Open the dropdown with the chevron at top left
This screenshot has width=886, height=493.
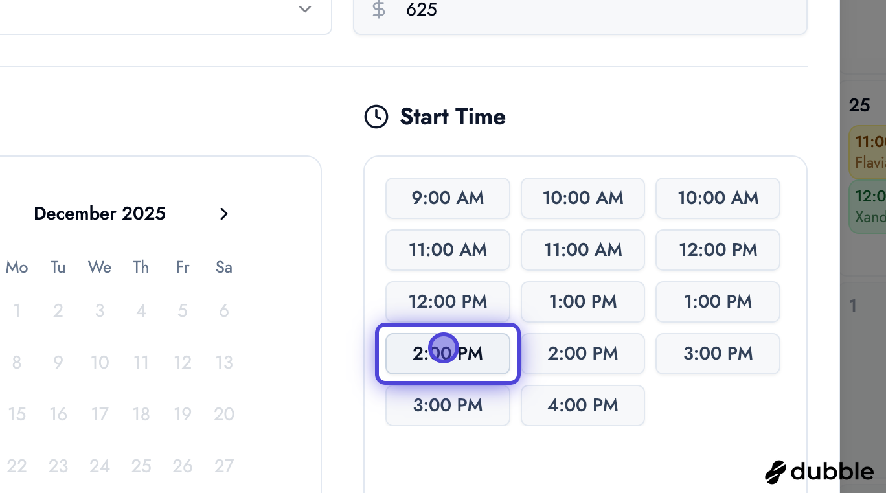(x=304, y=10)
